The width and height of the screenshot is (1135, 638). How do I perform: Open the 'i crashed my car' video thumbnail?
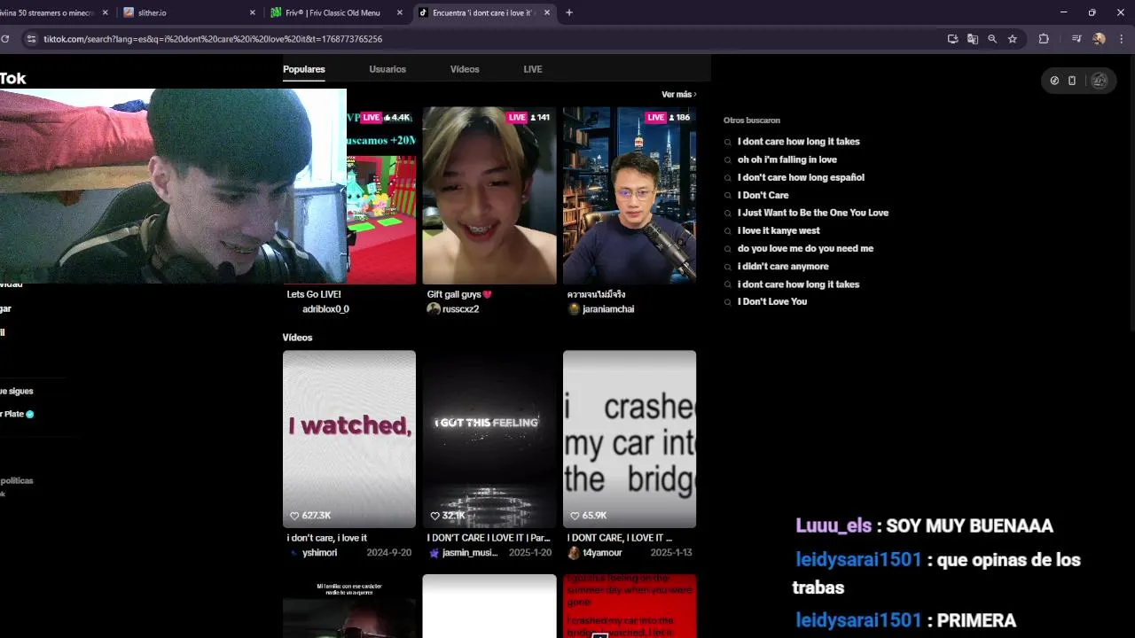(630, 440)
